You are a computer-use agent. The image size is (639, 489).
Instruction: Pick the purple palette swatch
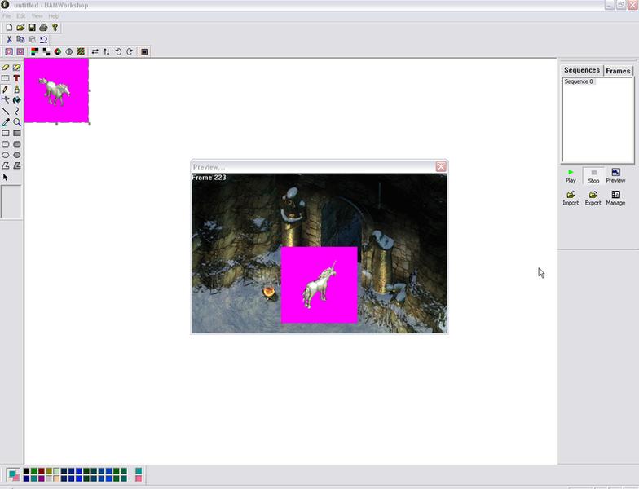tap(41, 478)
